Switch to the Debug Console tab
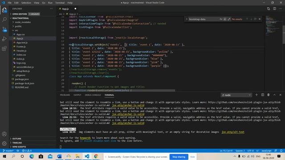Viewport: 285px width, 160px height. point(93,95)
